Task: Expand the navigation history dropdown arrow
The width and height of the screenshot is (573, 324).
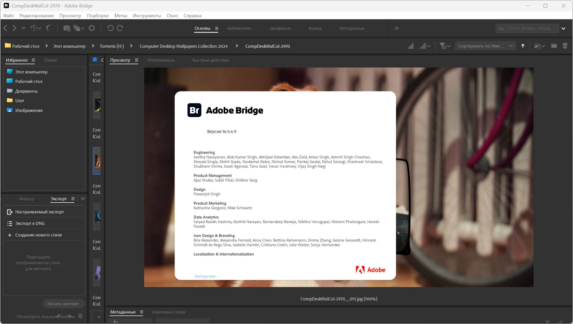Action: click(x=23, y=28)
